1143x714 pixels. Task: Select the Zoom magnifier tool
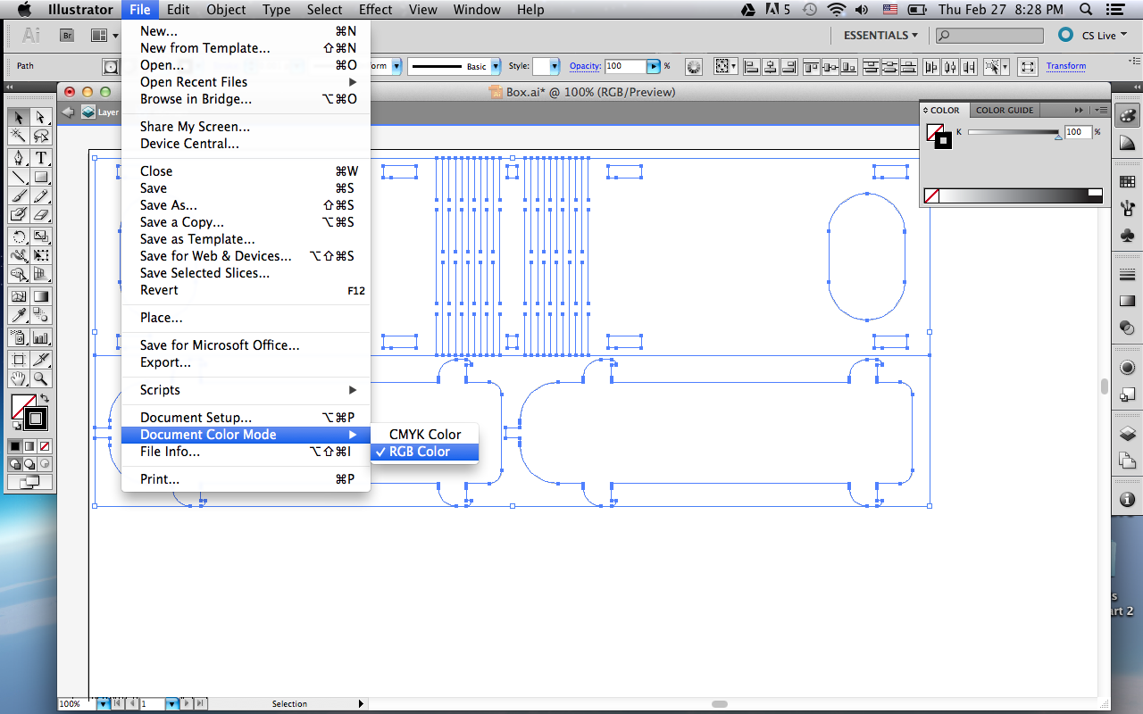pos(41,378)
